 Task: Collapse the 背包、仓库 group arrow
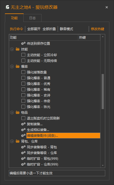point(12,141)
